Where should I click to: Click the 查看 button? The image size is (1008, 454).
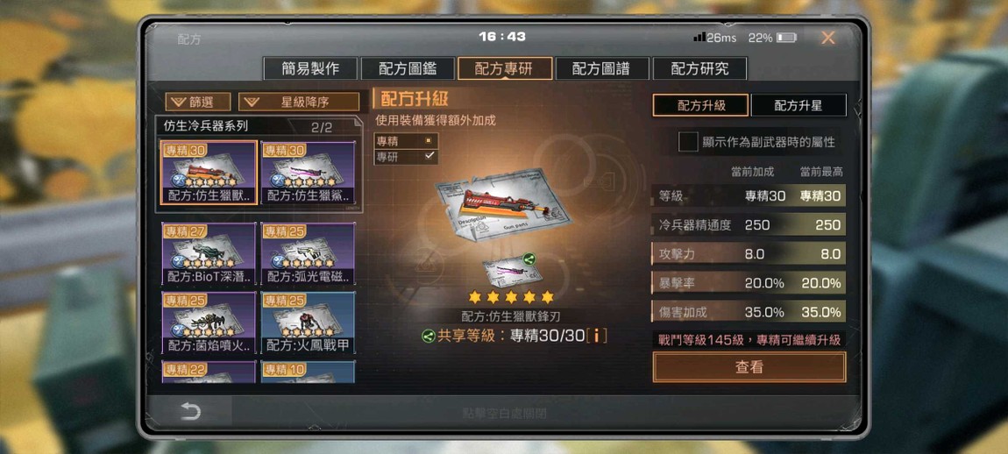pos(749,367)
